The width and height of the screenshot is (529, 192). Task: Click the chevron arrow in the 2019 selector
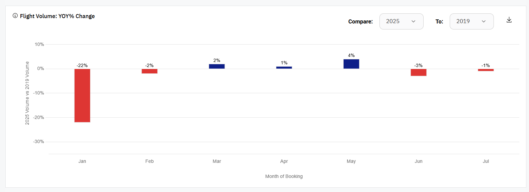(483, 21)
